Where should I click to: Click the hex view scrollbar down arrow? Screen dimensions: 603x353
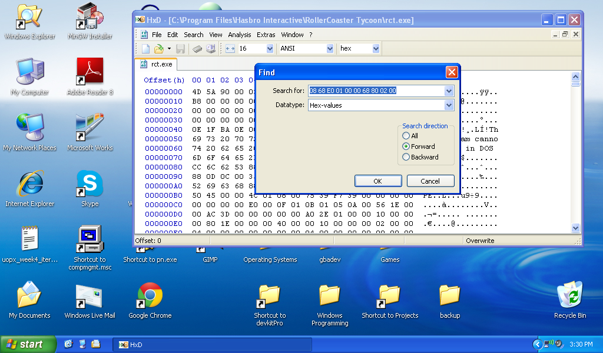(576, 228)
